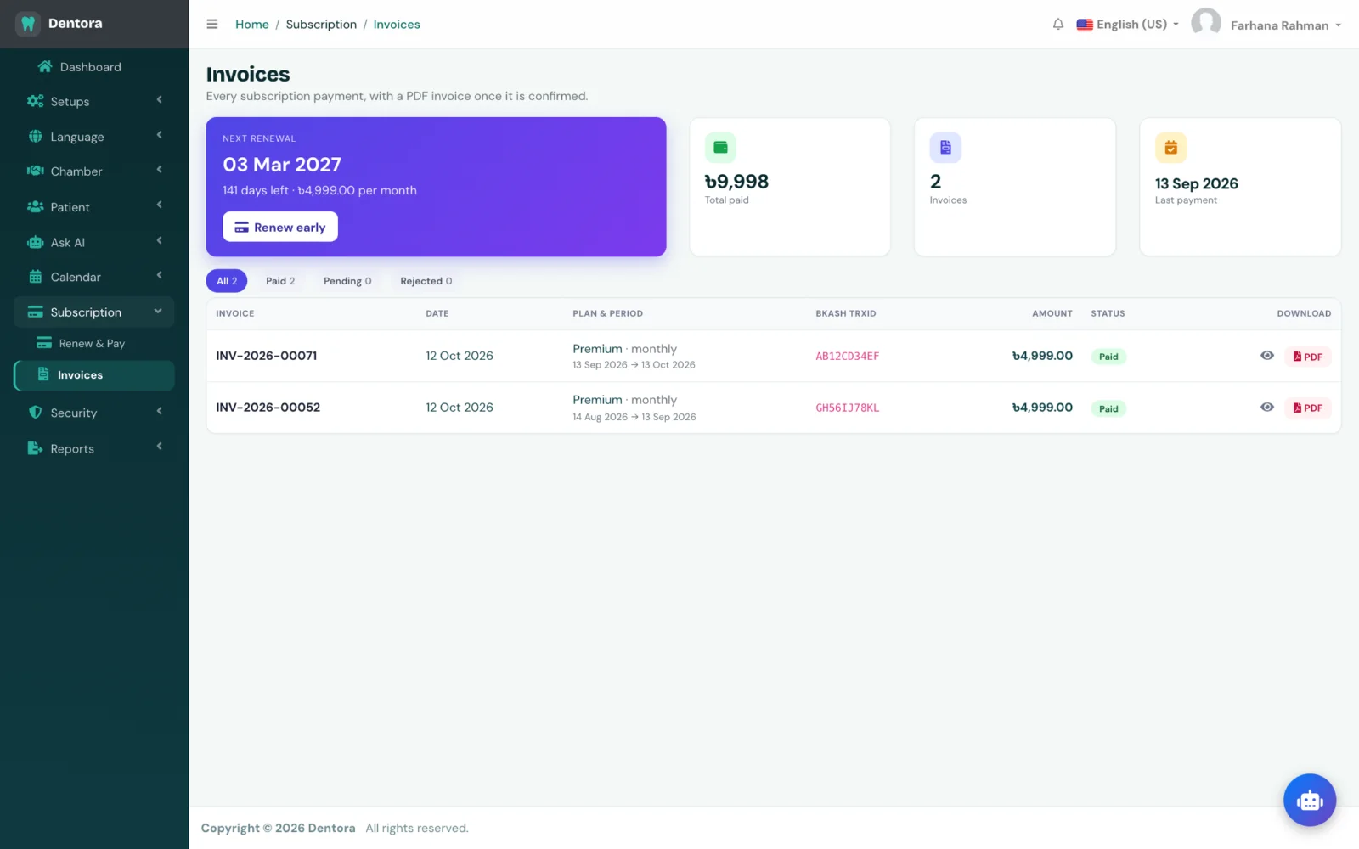The width and height of the screenshot is (1359, 849).
Task: Select the Rejected 0 filter tab
Action: pyautogui.click(x=426, y=281)
